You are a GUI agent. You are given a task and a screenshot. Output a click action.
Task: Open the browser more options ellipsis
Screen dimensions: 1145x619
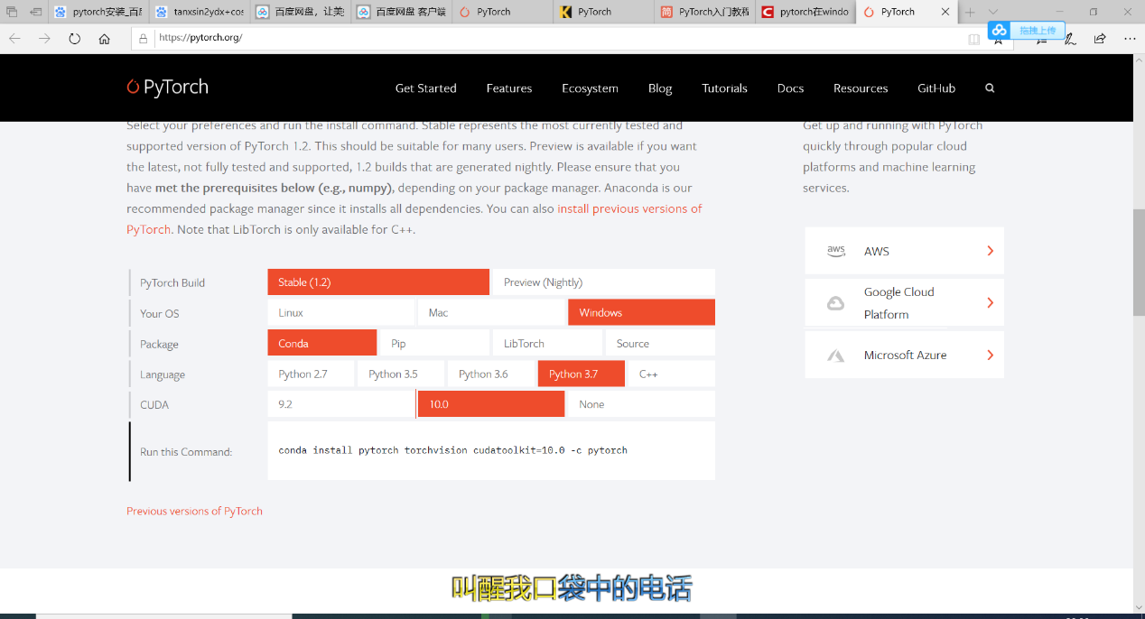(1130, 39)
